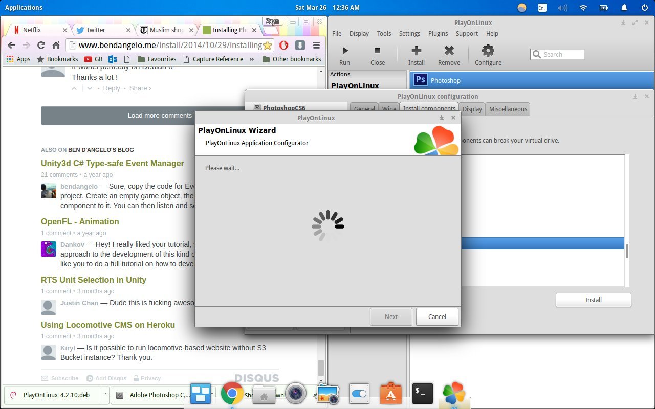The image size is (655, 409).
Task: Open the File menu in PlayOnLinux
Action: (x=337, y=33)
